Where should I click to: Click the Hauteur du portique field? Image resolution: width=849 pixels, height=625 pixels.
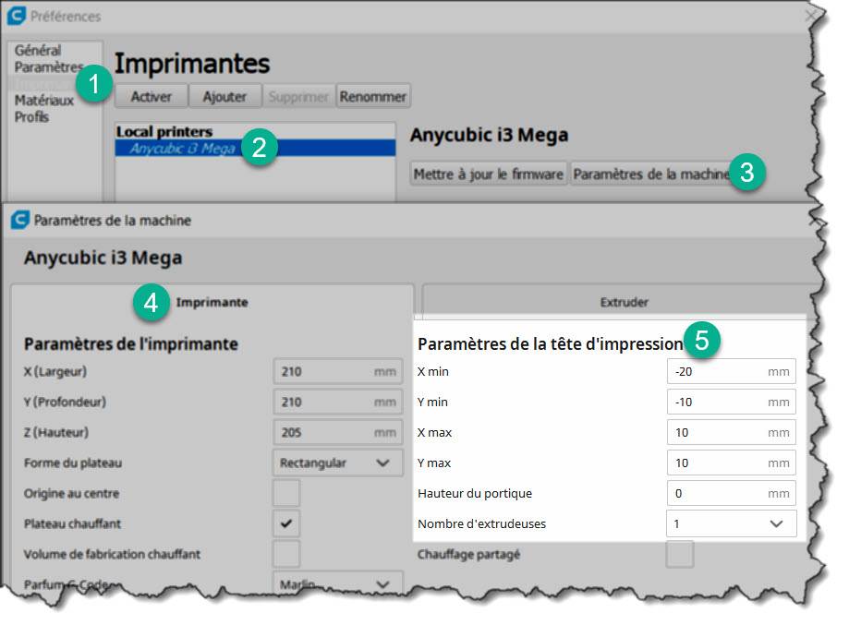pos(732,493)
